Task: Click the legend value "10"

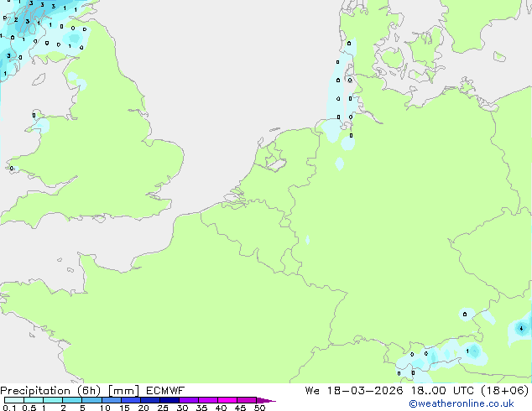Action: [105, 408]
